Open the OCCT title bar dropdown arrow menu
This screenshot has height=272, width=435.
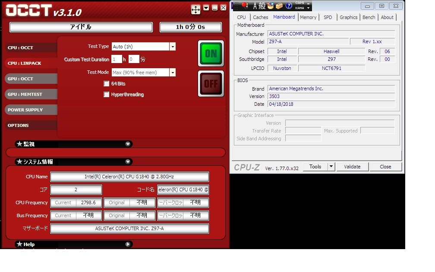[206, 8]
